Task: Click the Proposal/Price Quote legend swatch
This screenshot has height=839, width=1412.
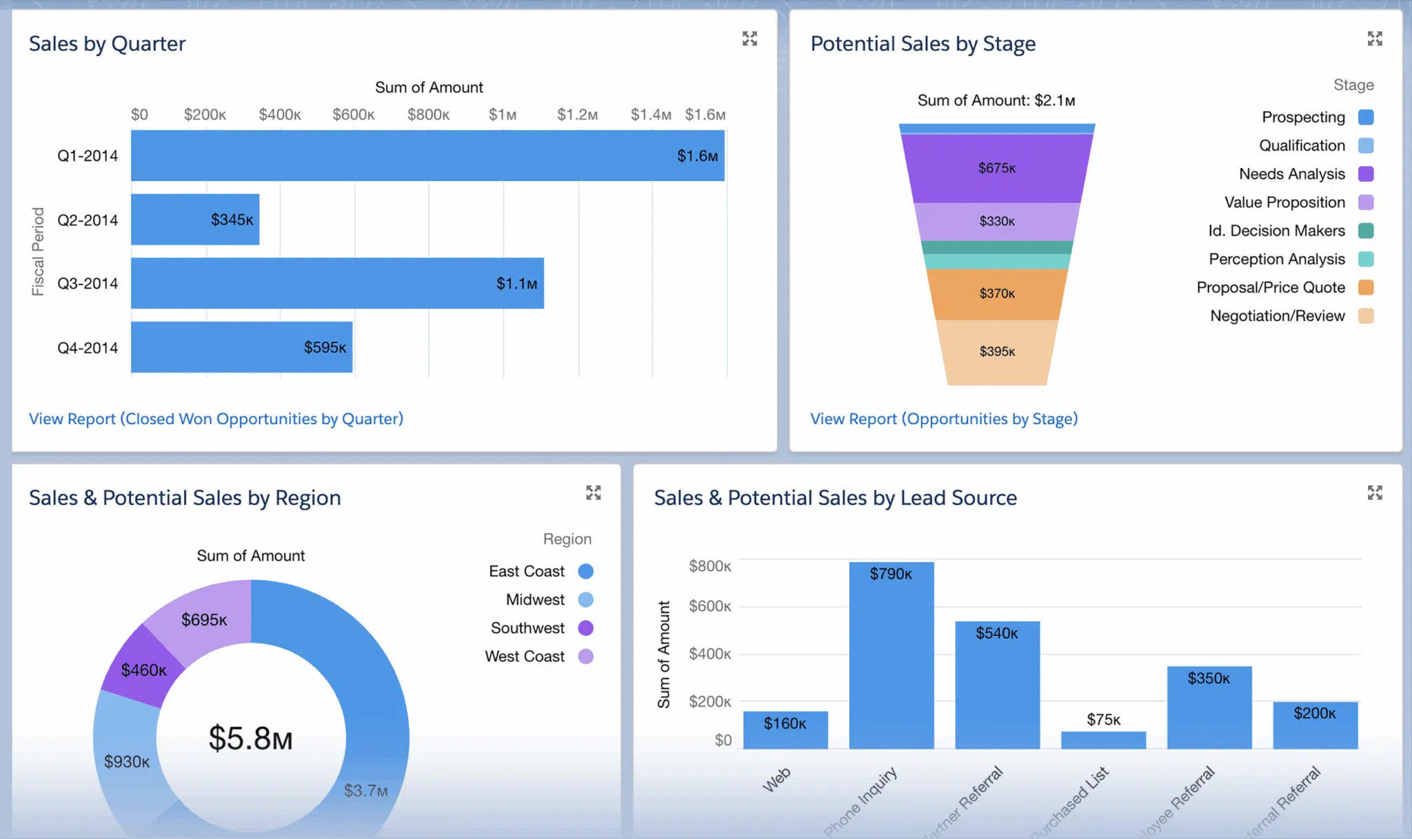Action: tap(1366, 287)
